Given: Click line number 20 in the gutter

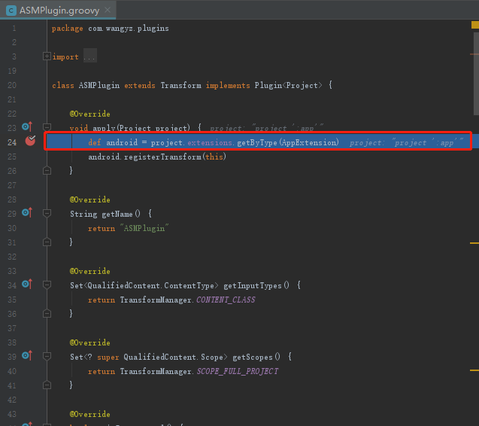Looking at the screenshot, I should 12,85.
